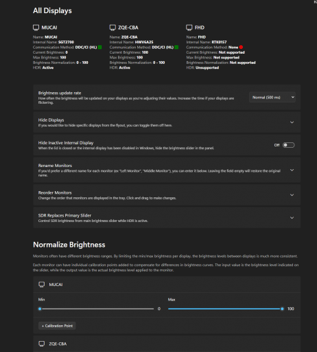This screenshot has width=317, height=352.
Task: Expand the Reorder Monitors section
Action: pos(292,195)
